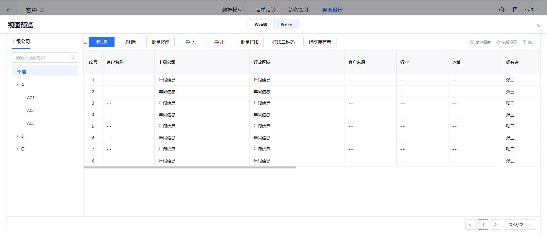Viewport: 547px width, 248px height.
Task: Open 字段设置 field settings
Action: tap(507, 42)
